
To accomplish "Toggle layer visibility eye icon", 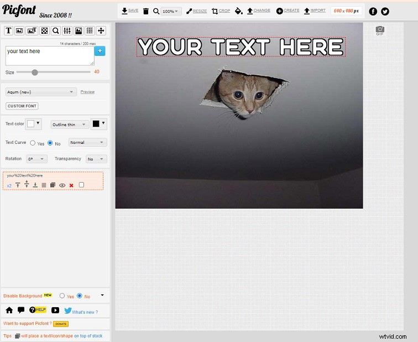I will [x=62, y=185].
